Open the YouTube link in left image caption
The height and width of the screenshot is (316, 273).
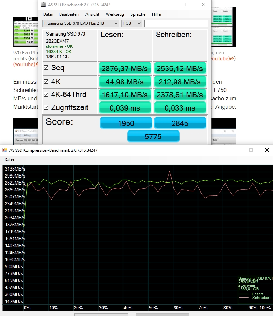[x=25, y=65]
